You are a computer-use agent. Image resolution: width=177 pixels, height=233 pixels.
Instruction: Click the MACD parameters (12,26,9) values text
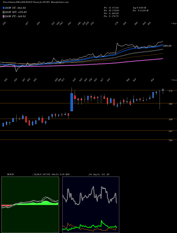pyautogui.click(x=48, y=174)
